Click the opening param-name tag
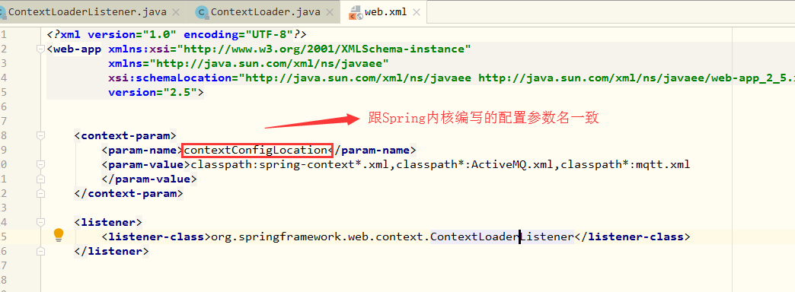This screenshot has width=795, height=292. 142,151
